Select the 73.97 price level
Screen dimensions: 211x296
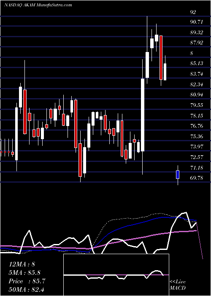coord(197,146)
